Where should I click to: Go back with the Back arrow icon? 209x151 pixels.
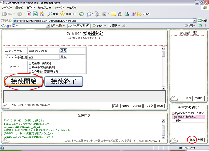[4, 14]
